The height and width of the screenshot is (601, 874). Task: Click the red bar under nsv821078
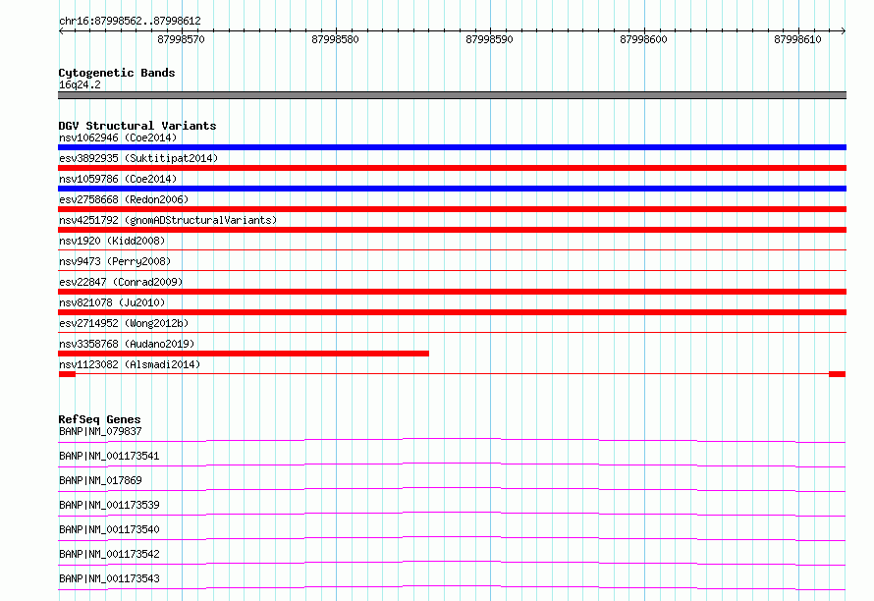pos(452,312)
